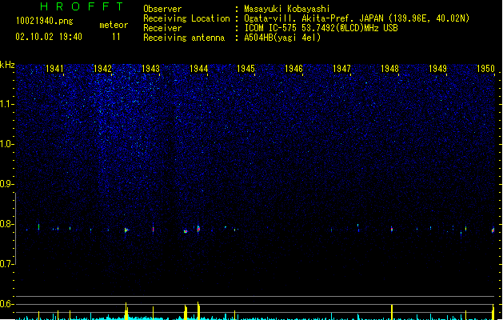This screenshot has width=503, height=320.
Task: Click the 1949 time marker
Action: pyautogui.click(x=437, y=69)
